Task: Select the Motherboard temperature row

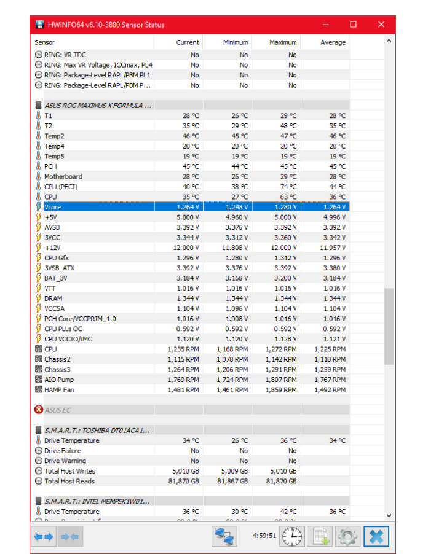Action: 190,176
